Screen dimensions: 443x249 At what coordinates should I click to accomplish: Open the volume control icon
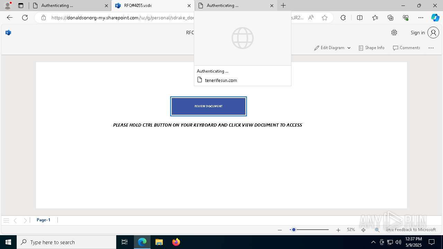pyautogui.click(x=398, y=242)
